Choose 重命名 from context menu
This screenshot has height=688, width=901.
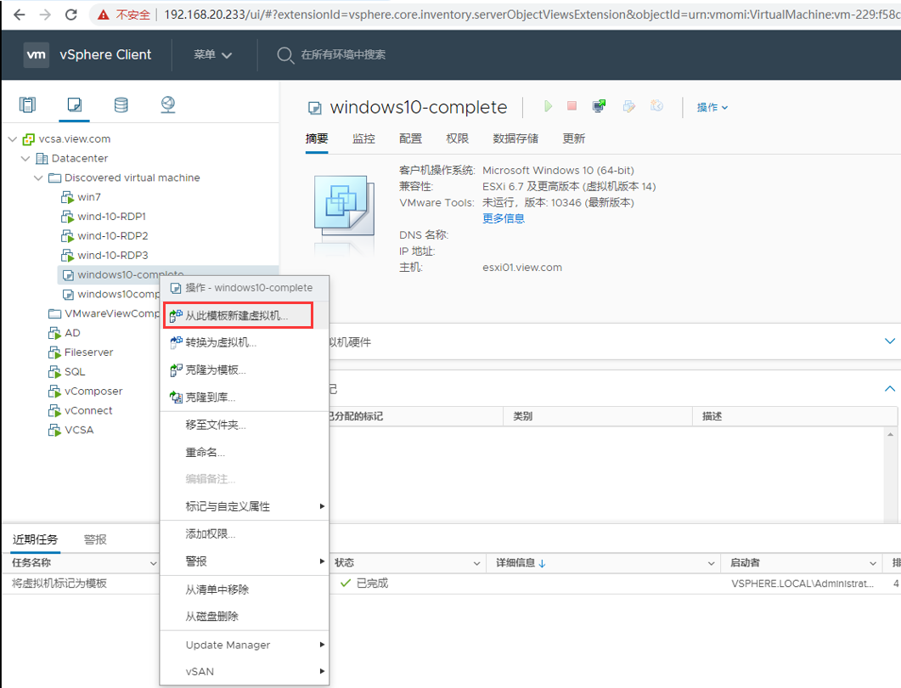point(245,453)
